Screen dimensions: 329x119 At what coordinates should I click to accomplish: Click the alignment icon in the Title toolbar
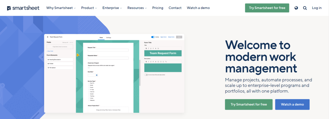[158, 48]
